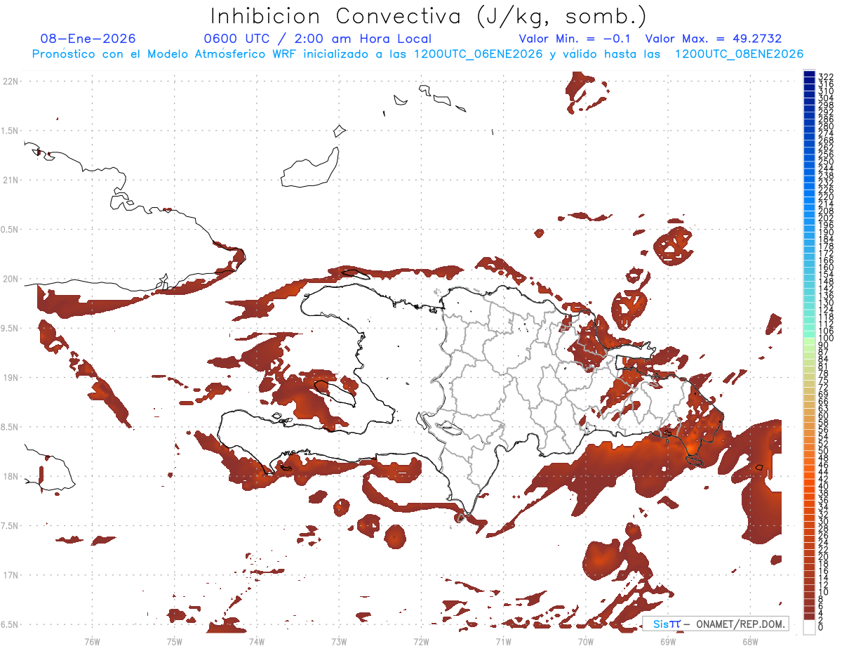Screen dimensions: 842x651
Task: Click the '322' color bar value
Action: point(826,77)
